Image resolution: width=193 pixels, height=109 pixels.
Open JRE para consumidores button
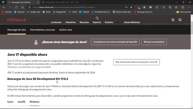pos(154,42)
